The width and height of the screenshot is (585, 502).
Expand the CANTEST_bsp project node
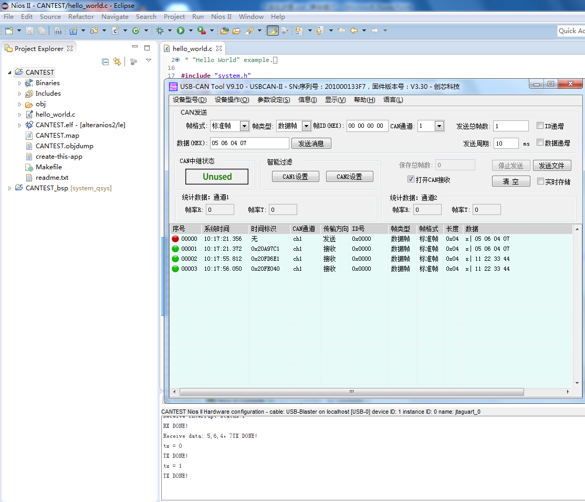pos(9,188)
